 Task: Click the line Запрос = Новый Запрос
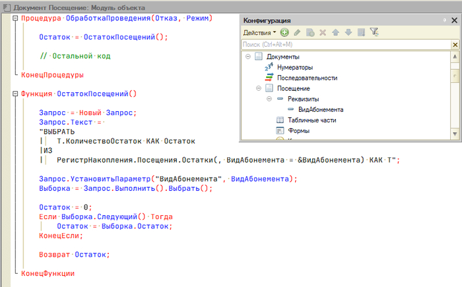coord(88,113)
